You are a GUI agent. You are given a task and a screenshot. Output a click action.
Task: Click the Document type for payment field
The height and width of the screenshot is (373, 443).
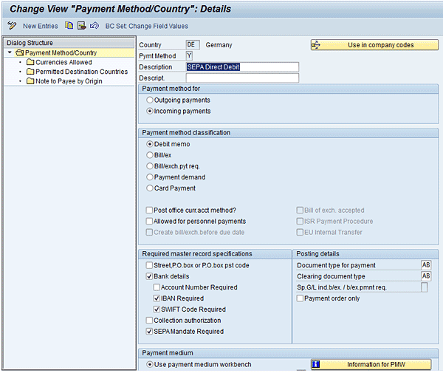(x=426, y=265)
